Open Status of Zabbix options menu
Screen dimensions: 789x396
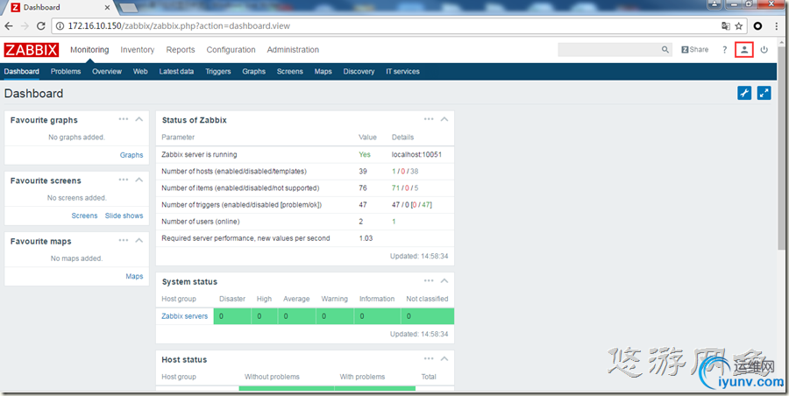pyautogui.click(x=429, y=119)
